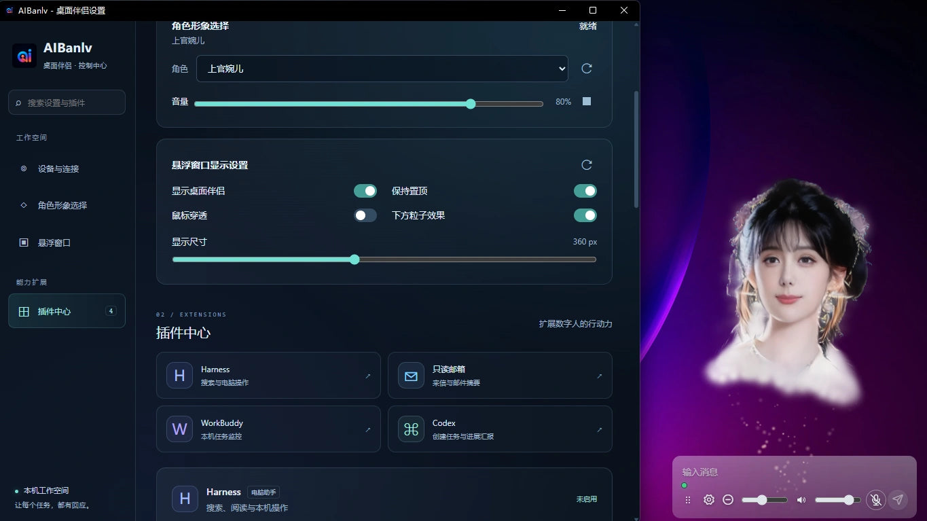
Task: Click the speaker volume icon in floating bar
Action: coord(801,500)
